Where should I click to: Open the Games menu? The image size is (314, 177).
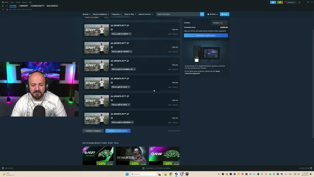24,2
